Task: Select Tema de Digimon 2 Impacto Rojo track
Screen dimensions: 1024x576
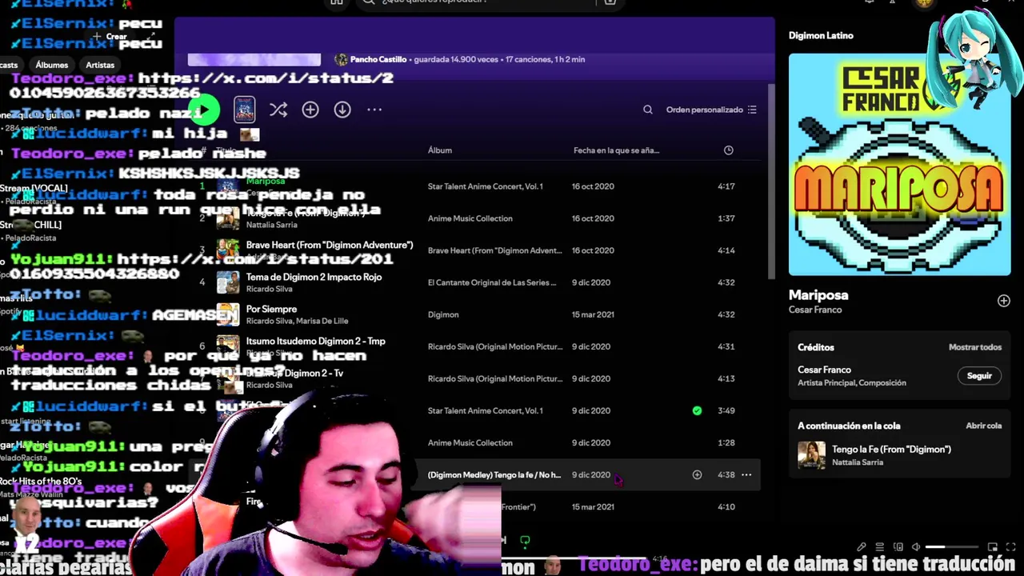Action: click(x=314, y=277)
